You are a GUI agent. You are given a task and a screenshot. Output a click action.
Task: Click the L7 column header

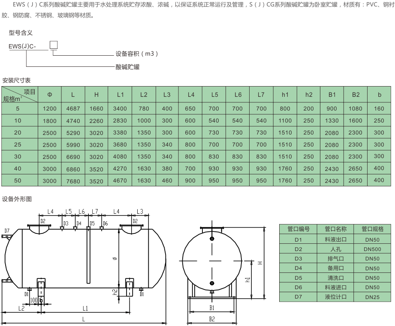261,95
